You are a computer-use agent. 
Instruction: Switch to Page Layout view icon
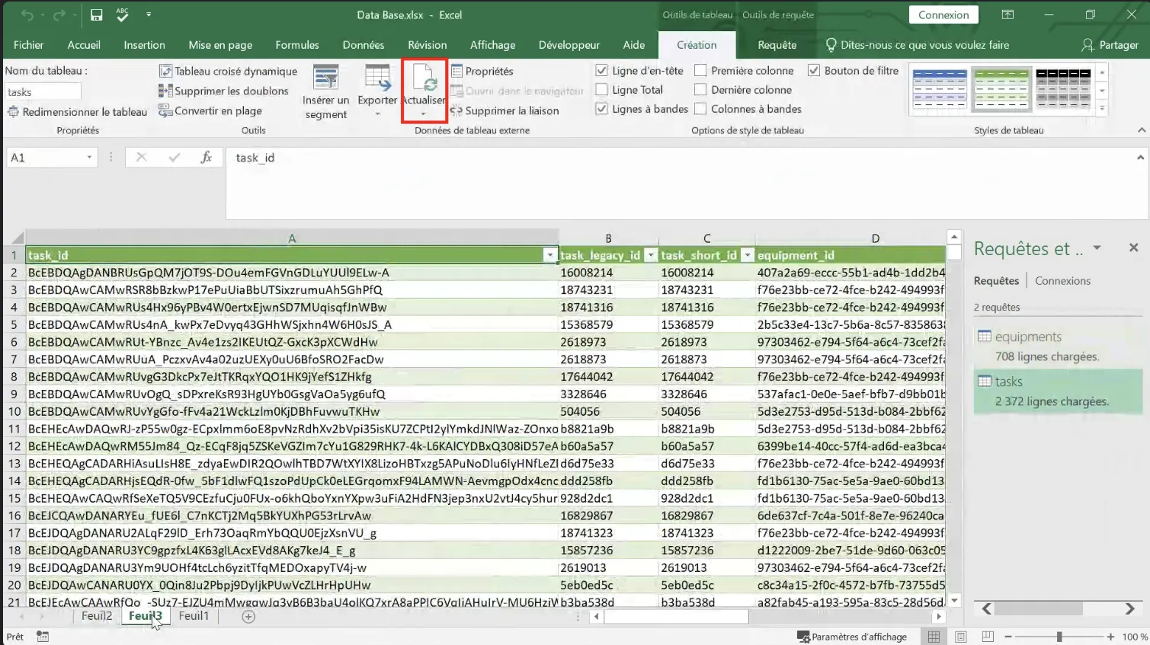tap(961, 637)
